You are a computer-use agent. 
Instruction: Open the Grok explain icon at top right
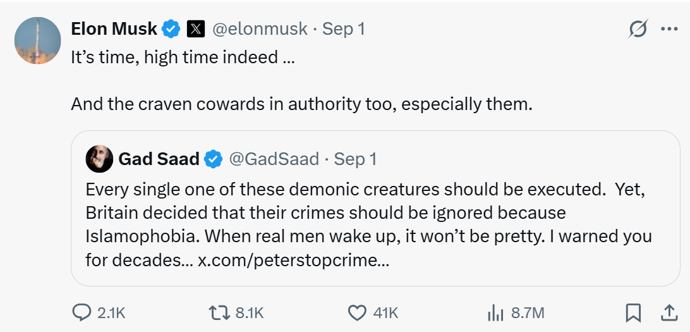pos(638,29)
